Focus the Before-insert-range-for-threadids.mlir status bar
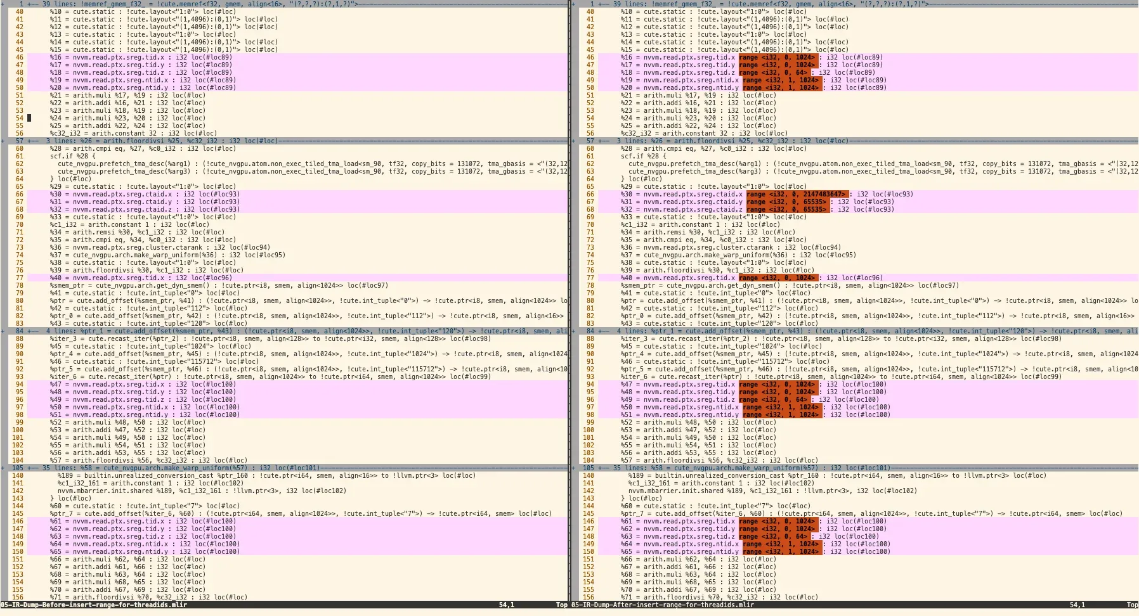Screen dimensions: 1139x616 coord(95,605)
